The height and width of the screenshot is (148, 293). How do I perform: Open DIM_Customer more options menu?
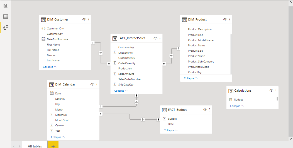[x=89, y=19]
